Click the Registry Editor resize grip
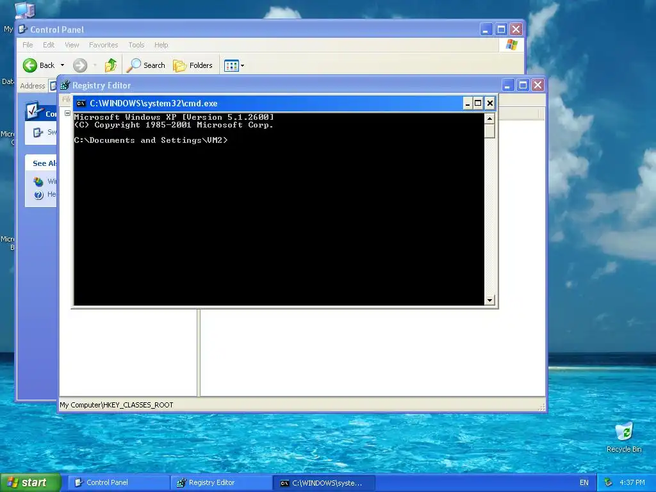The width and height of the screenshot is (656, 492). (x=541, y=407)
